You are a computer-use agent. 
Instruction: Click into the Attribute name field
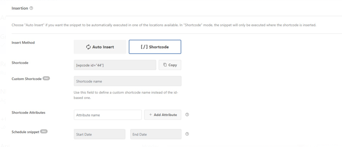108,115
